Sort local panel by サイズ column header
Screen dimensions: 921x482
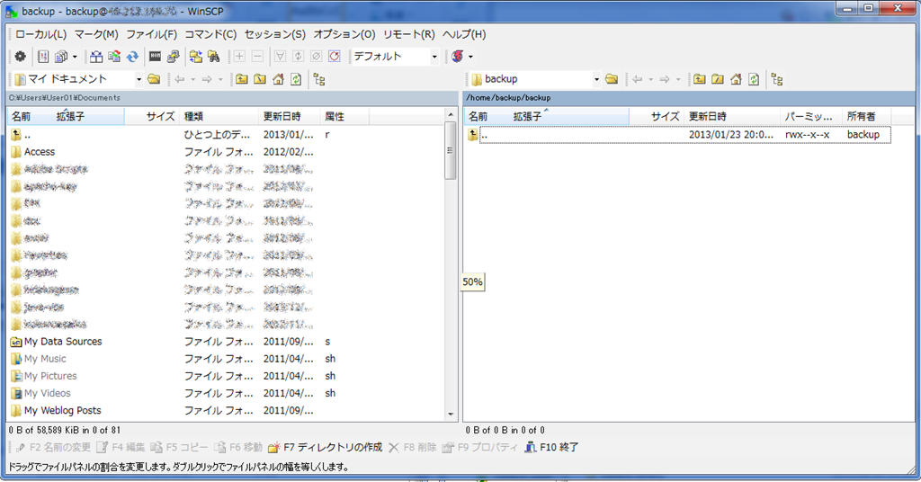click(x=151, y=116)
